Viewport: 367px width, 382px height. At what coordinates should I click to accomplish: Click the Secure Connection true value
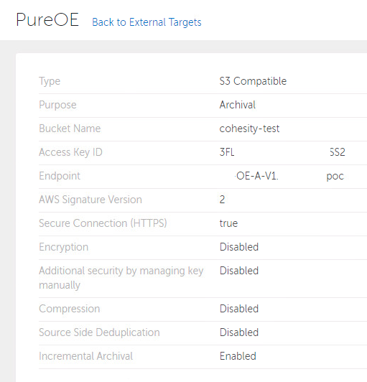pos(228,223)
